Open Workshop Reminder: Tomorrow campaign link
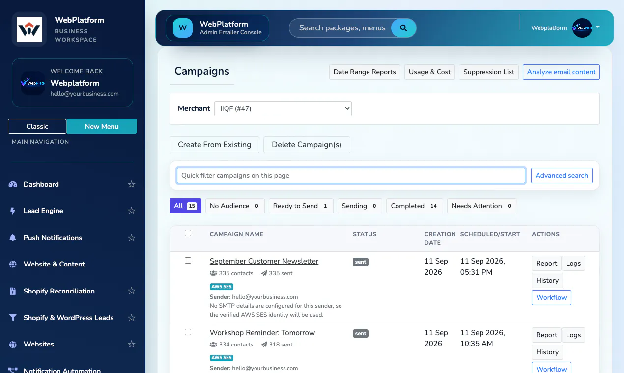This screenshot has width=624, height=373. tap(262, 333)
